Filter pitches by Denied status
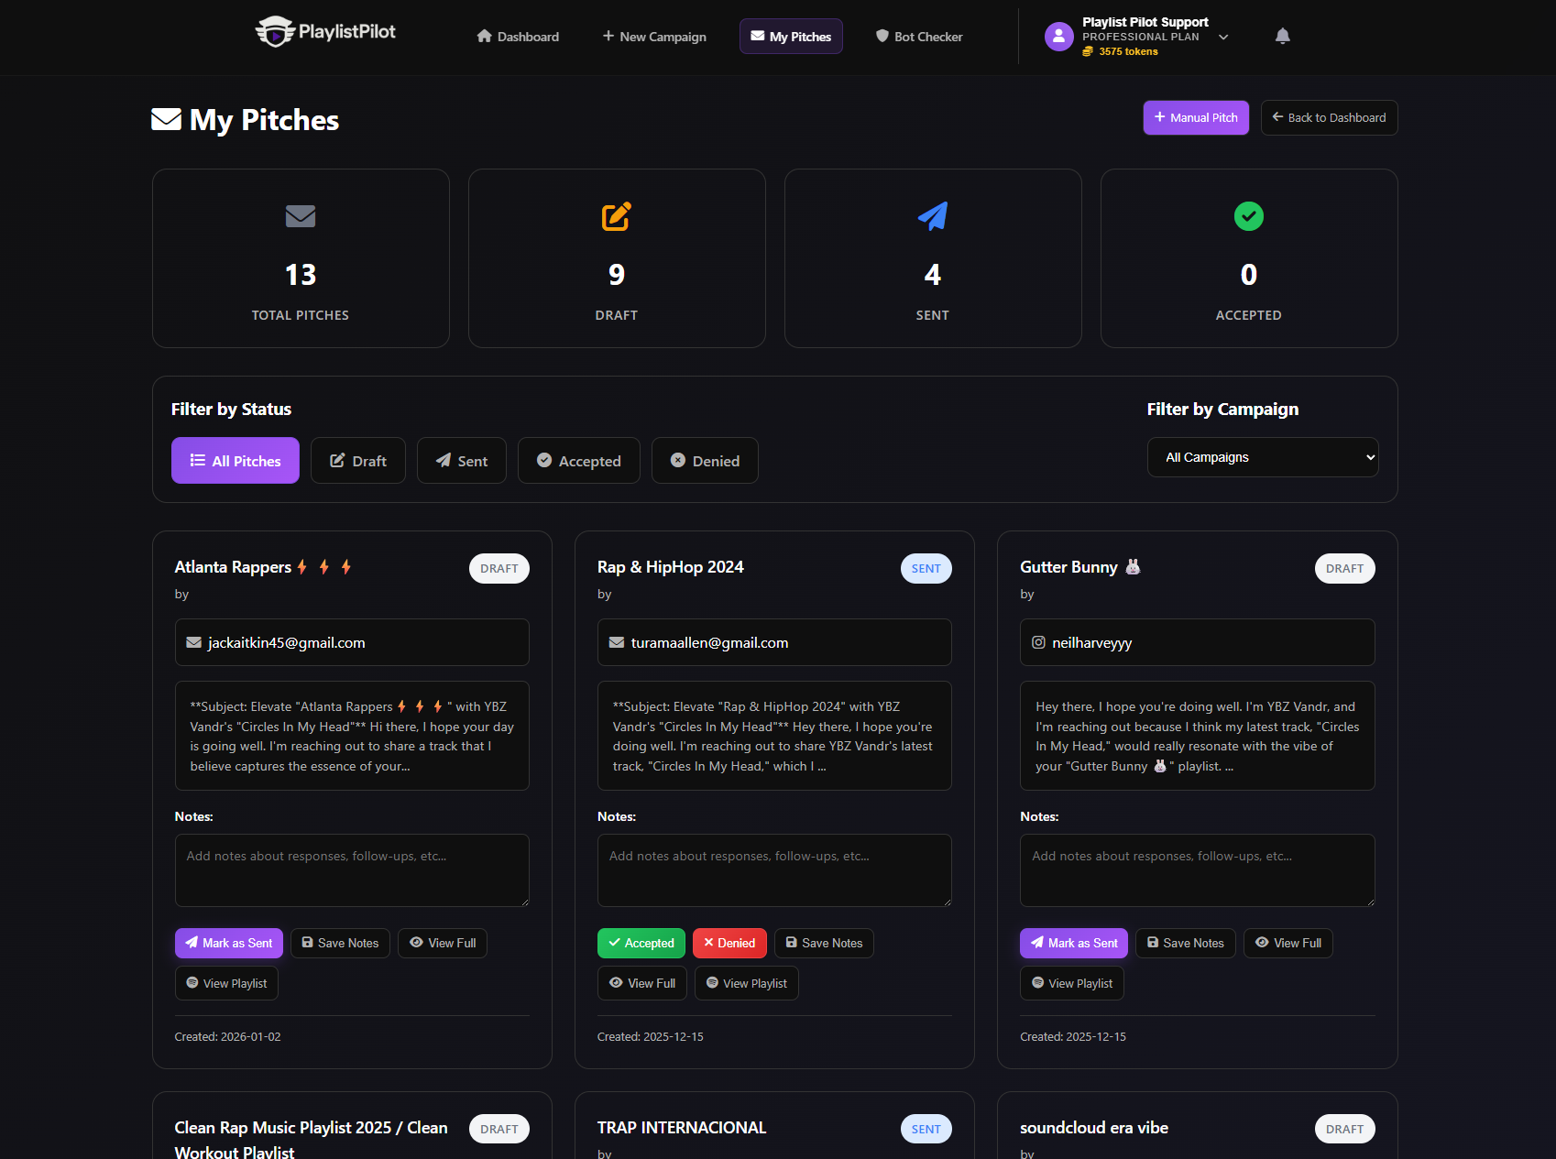 pyautogui.click(x=705, y=460)
